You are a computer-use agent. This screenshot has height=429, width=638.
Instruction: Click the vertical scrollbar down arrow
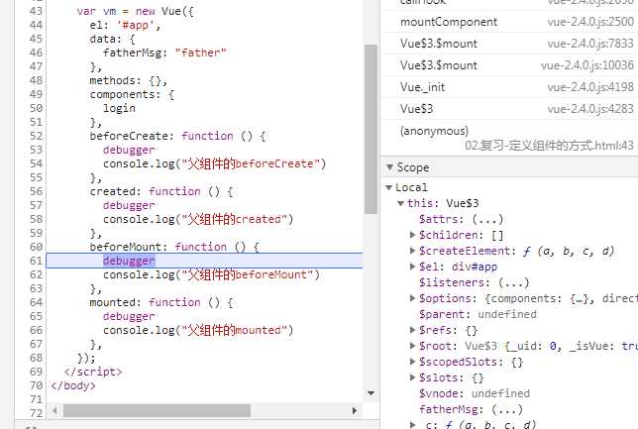click(x=371, y=393)
